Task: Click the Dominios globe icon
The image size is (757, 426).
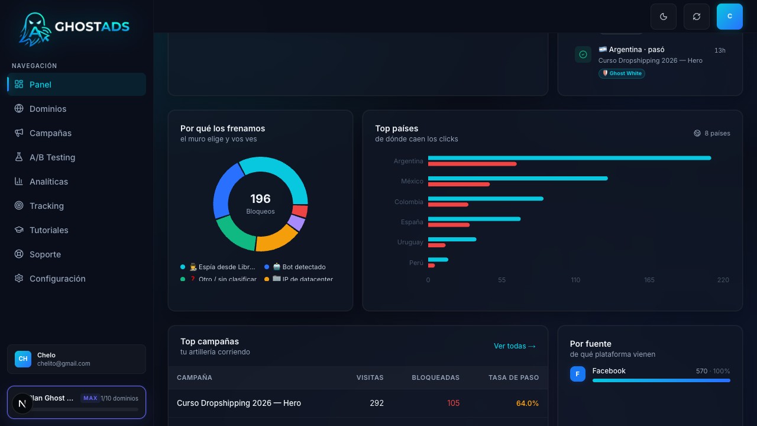Action: pyautogui.click(x=19, y=108)
